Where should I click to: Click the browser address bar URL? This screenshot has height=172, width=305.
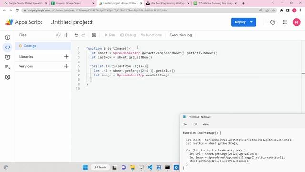(97, 11)
